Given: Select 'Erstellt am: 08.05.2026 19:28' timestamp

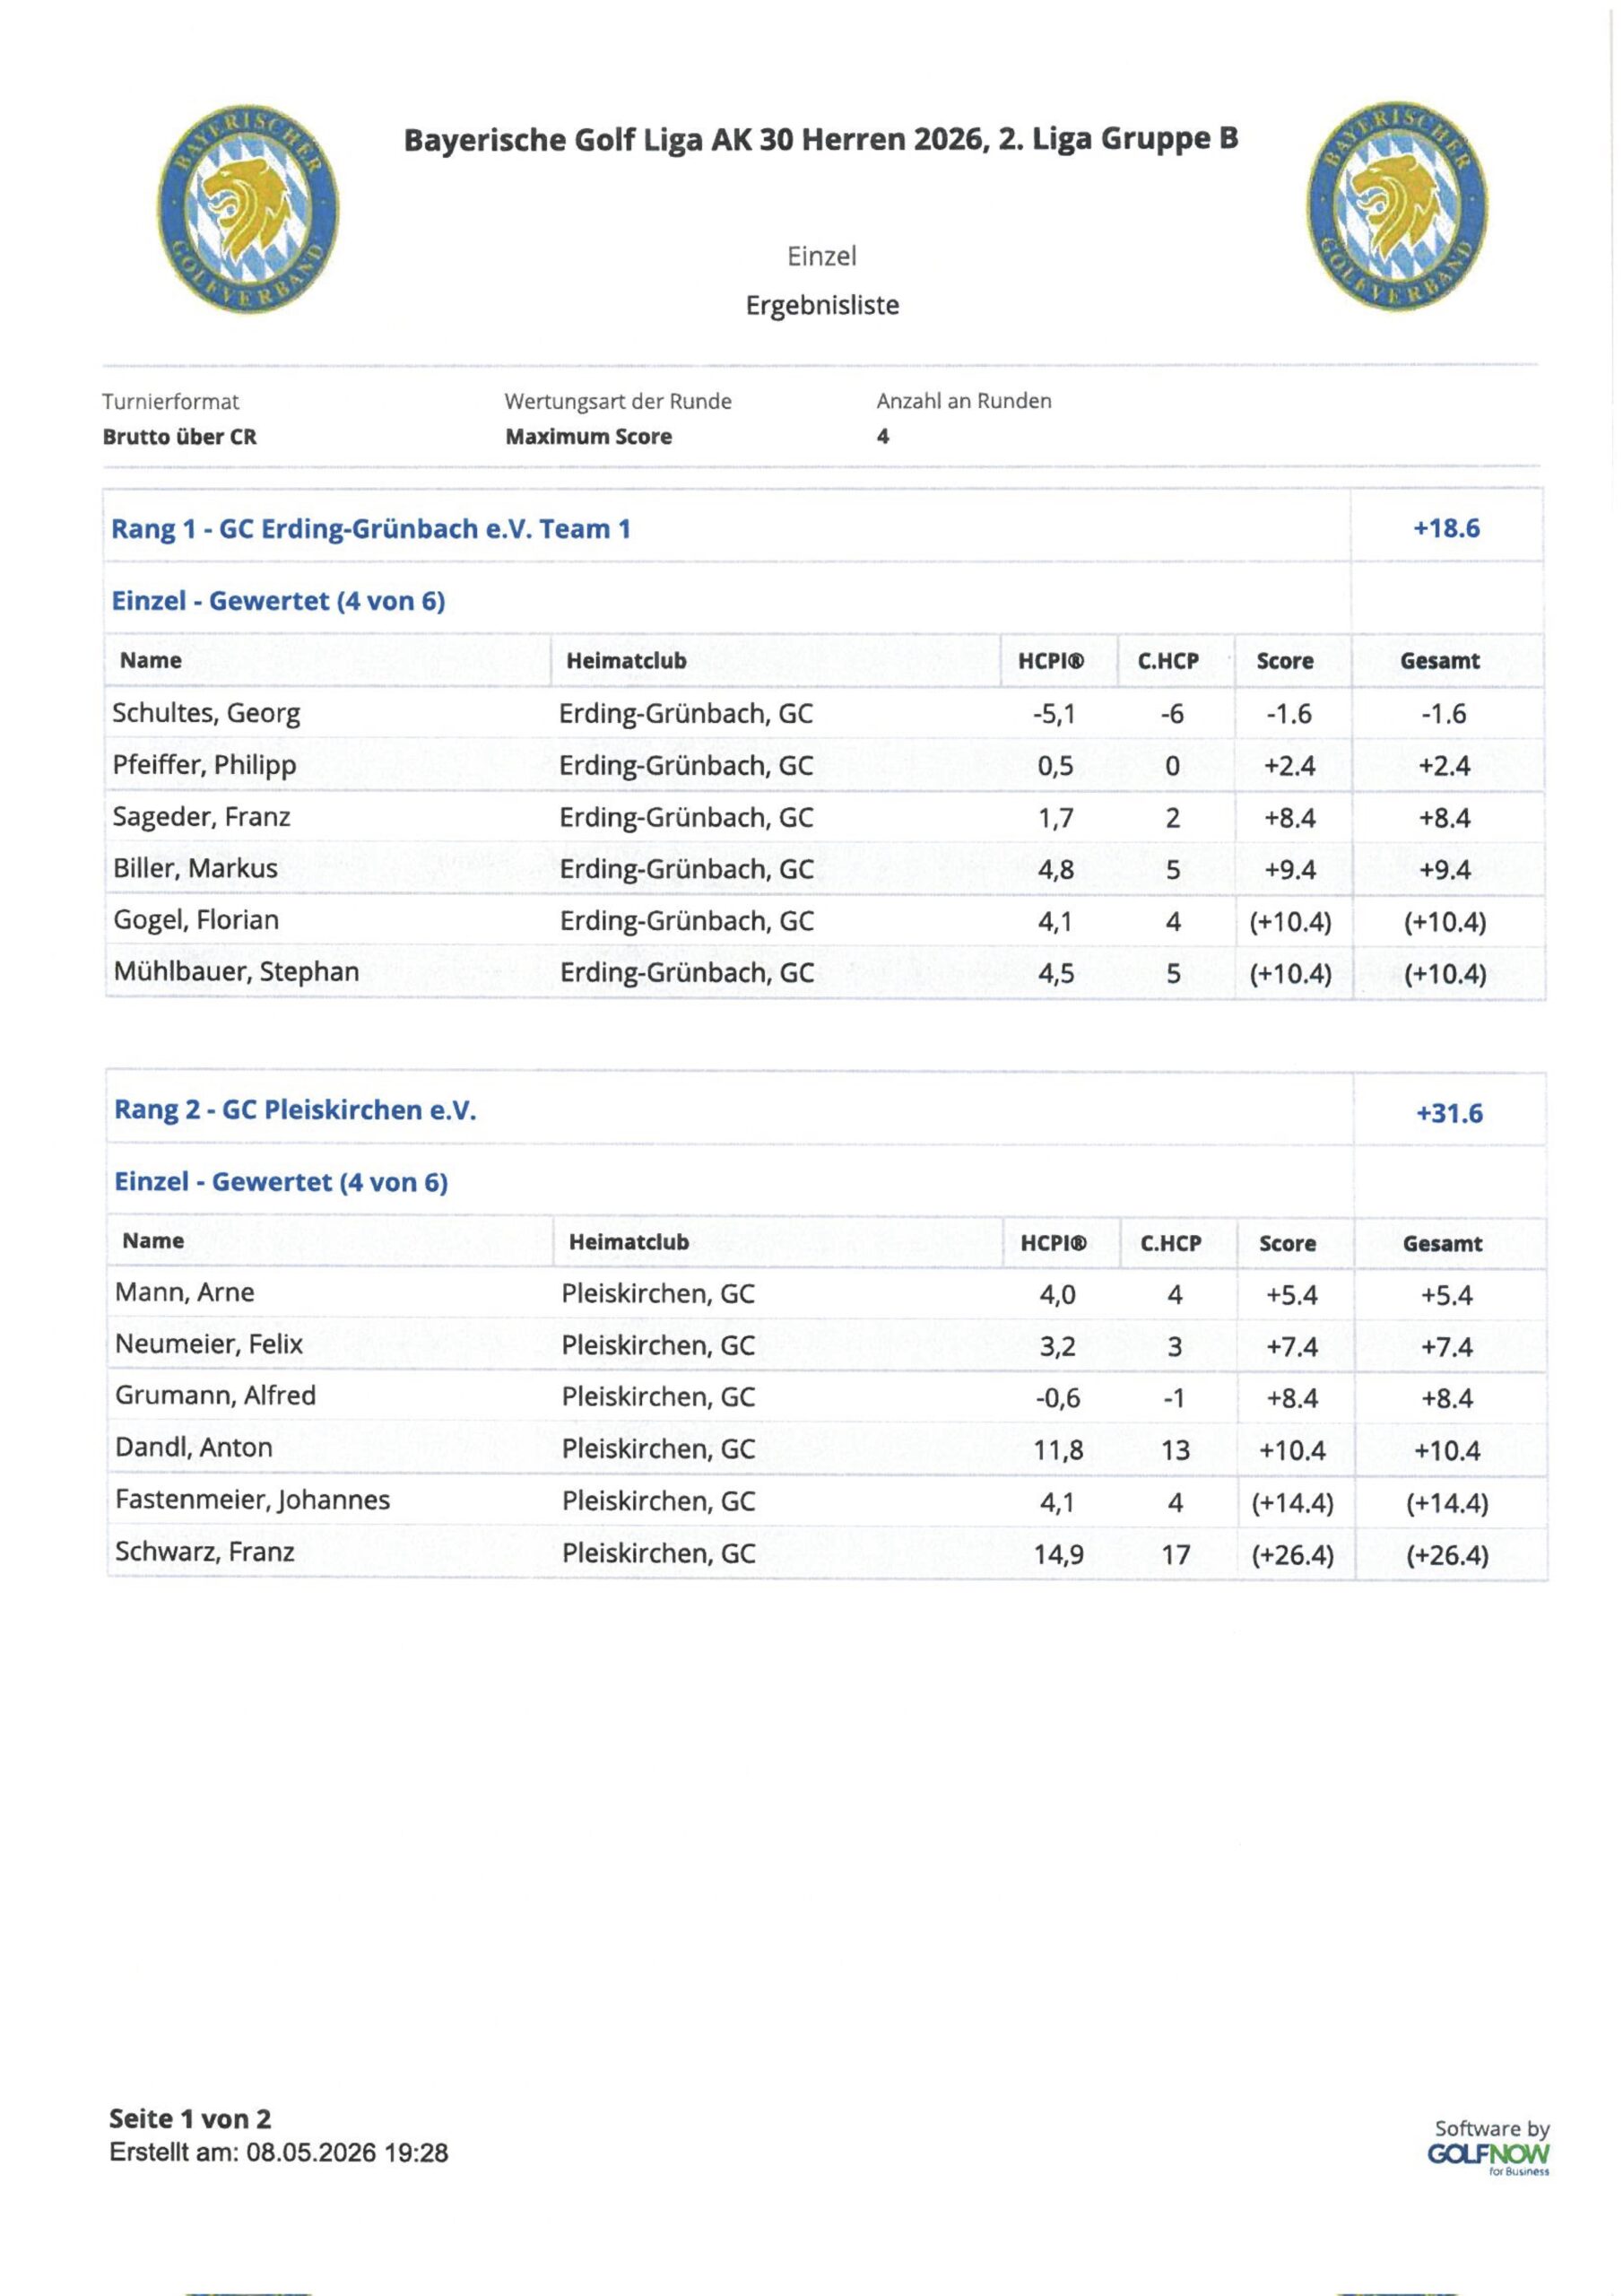Looking at the screenshot, I should click(279, 2153).
